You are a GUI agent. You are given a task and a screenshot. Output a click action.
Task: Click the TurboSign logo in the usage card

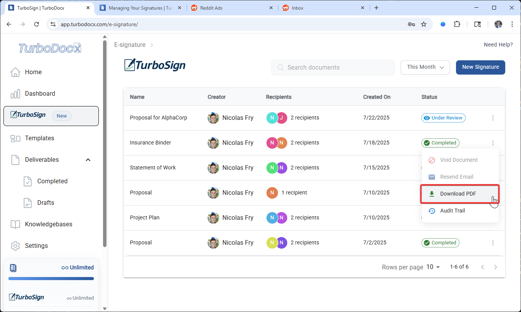point(27,297)
